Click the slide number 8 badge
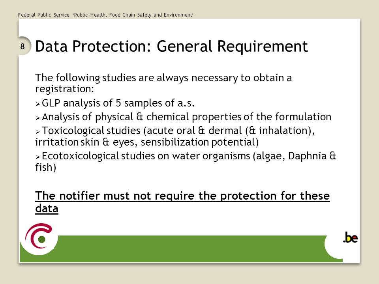This screenshot has height=284, width=379. pos(23,46)
